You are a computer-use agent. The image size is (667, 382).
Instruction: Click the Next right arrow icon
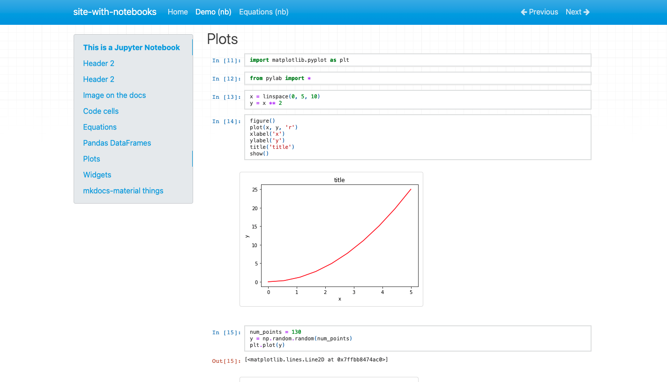point(586,12)
